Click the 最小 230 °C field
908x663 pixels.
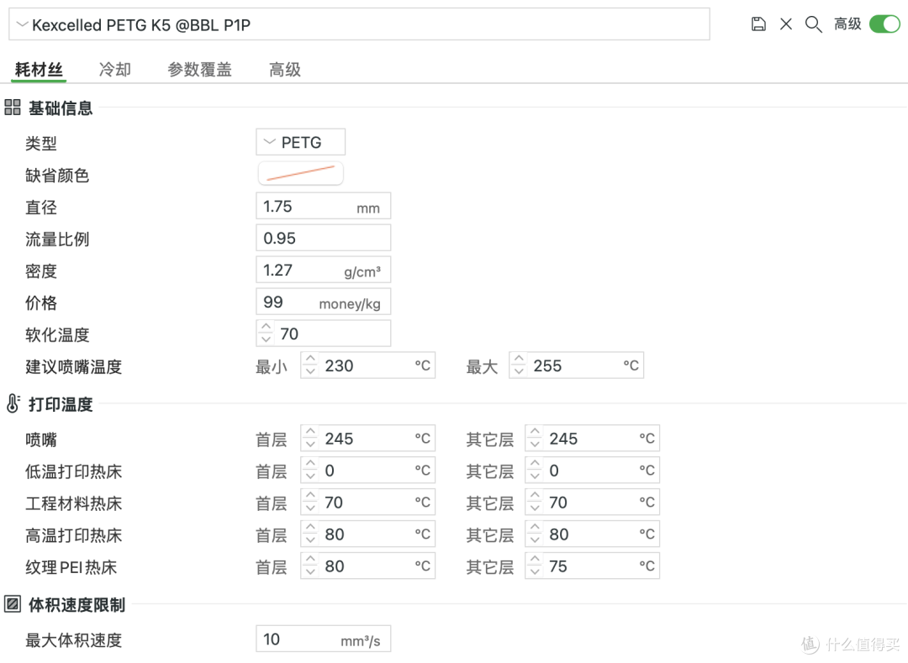pyautogui.click(x=367, y=366)
